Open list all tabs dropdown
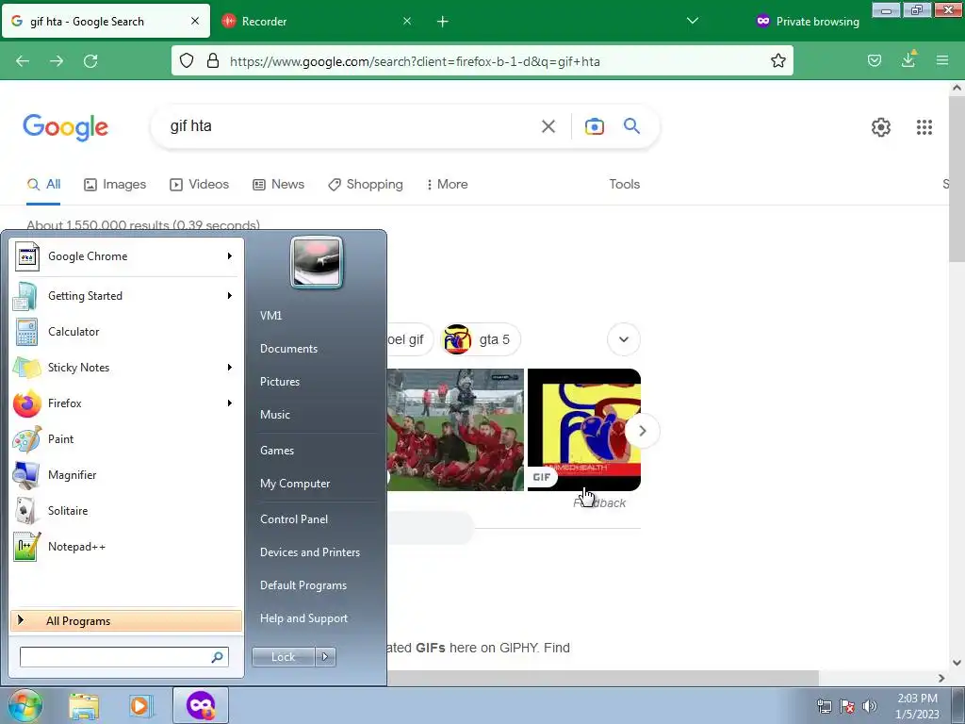This screenshot has width=965, height=724. [693, 21]
